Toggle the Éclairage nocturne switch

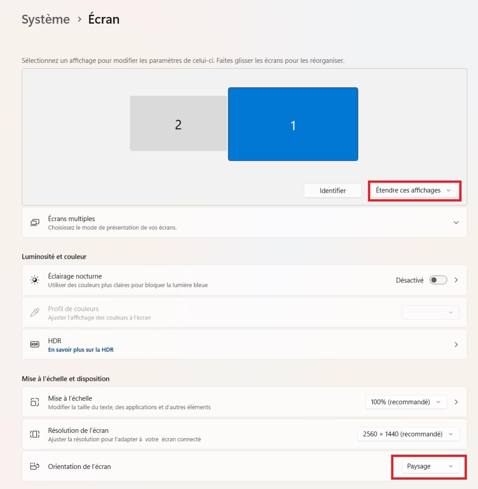click(438, 280)
